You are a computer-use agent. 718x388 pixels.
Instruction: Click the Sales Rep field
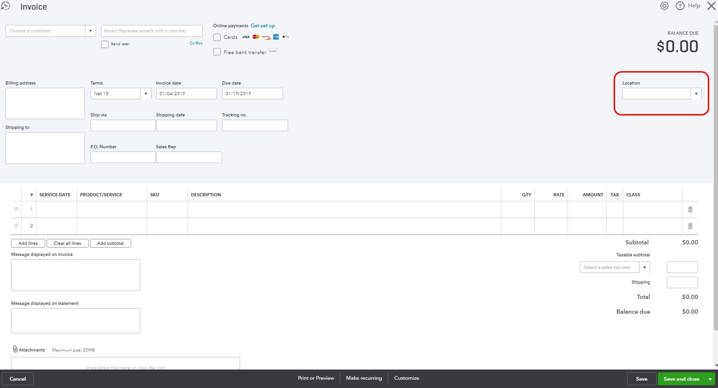click(189, 157)
